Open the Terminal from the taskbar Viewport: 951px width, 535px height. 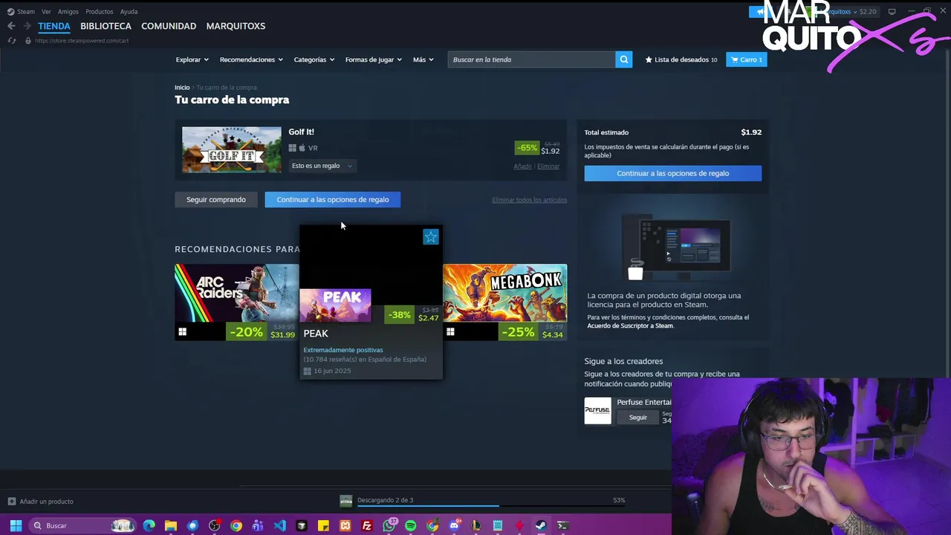(562, 525)
